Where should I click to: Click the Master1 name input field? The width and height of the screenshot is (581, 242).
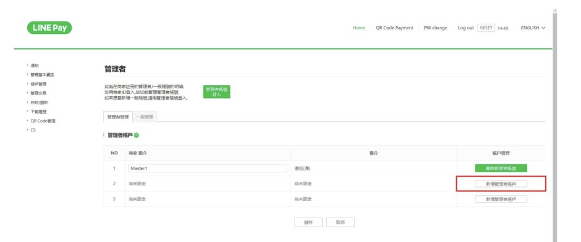click(208, 168)
